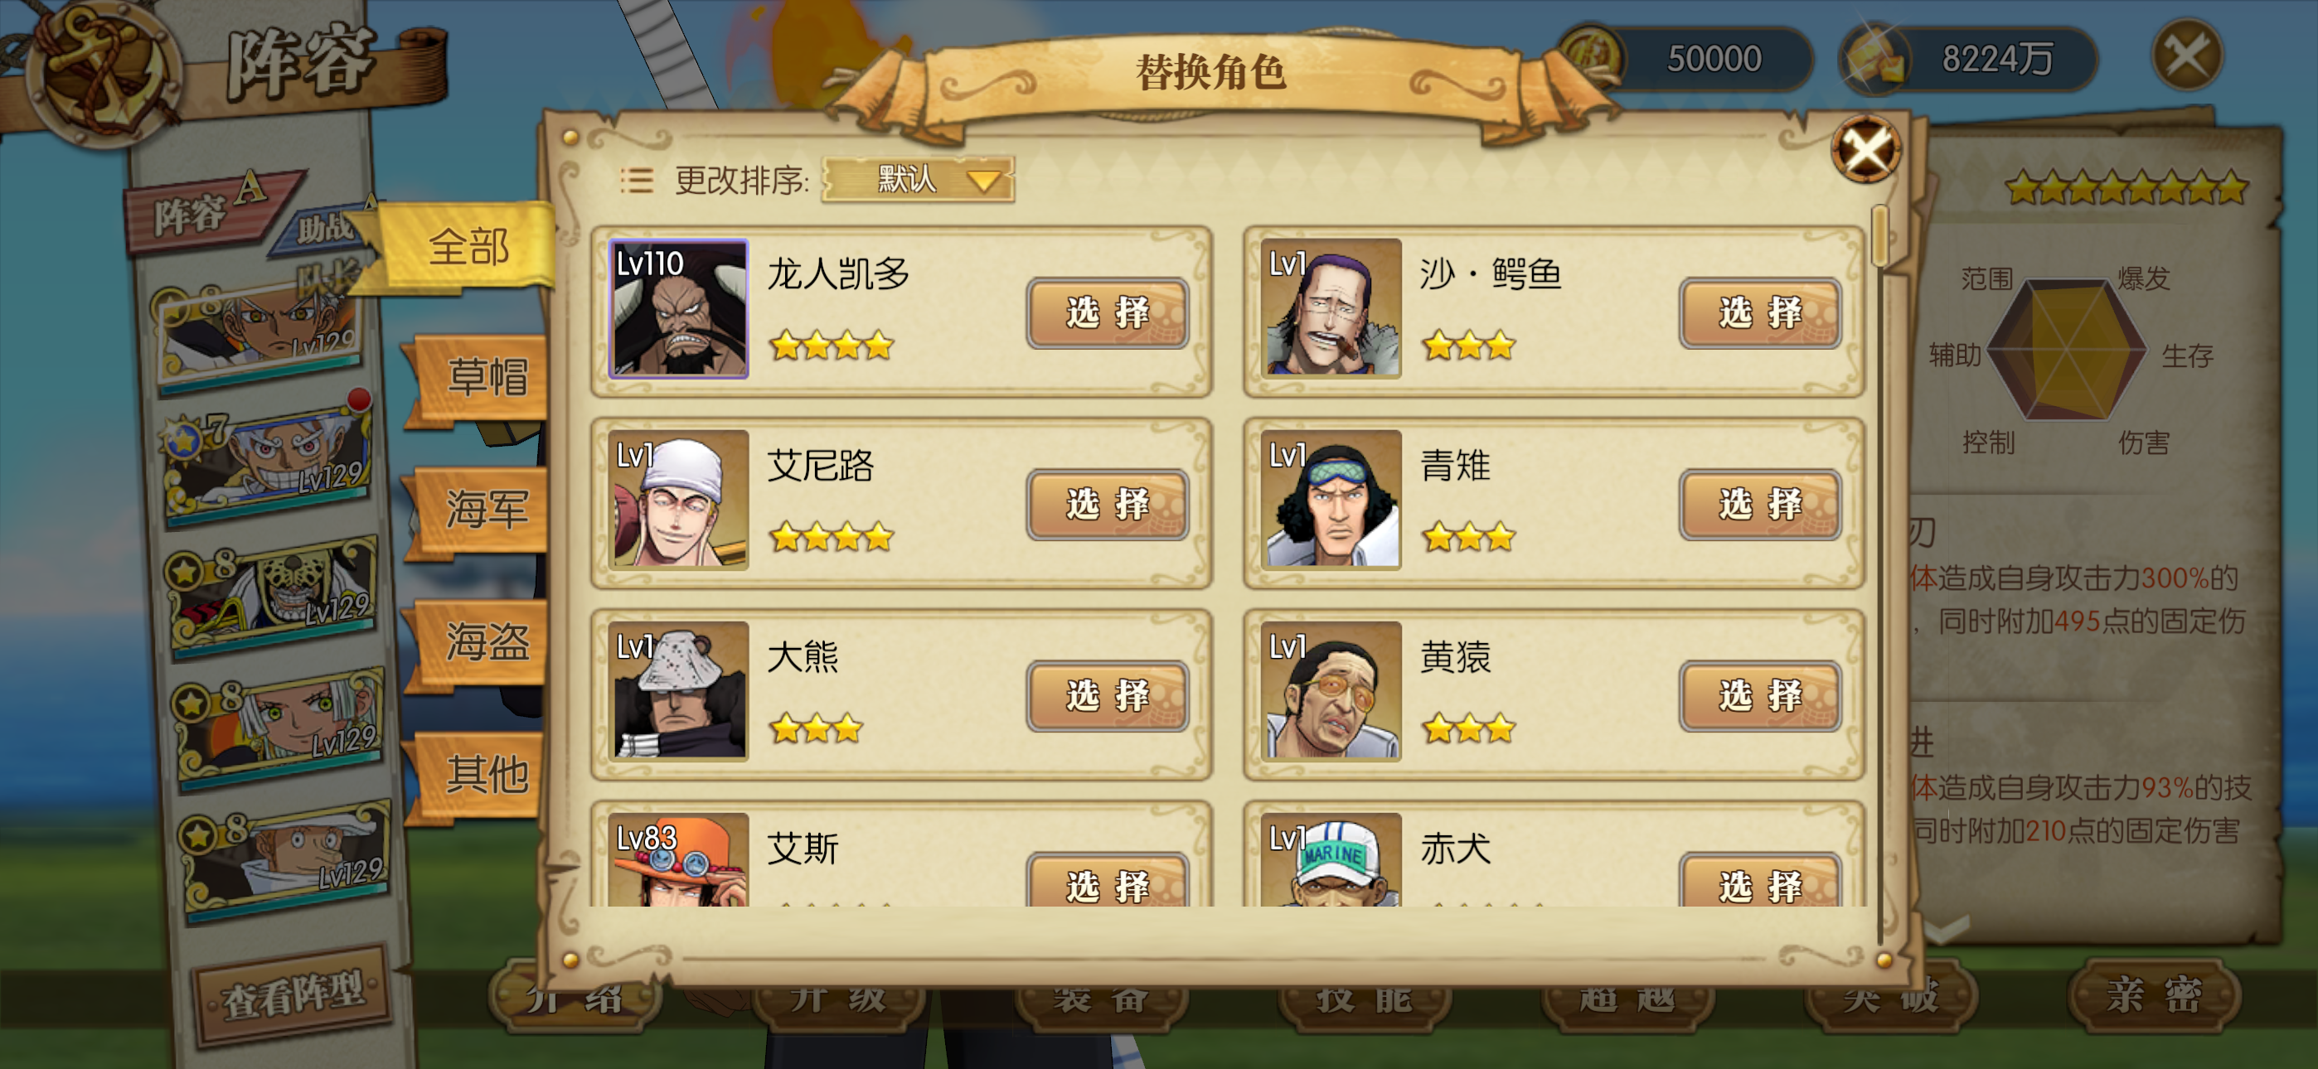Click the 查看阵型 button
Image resolution: width=2318 pixels, height=1069 pixels.
point(293,995)
